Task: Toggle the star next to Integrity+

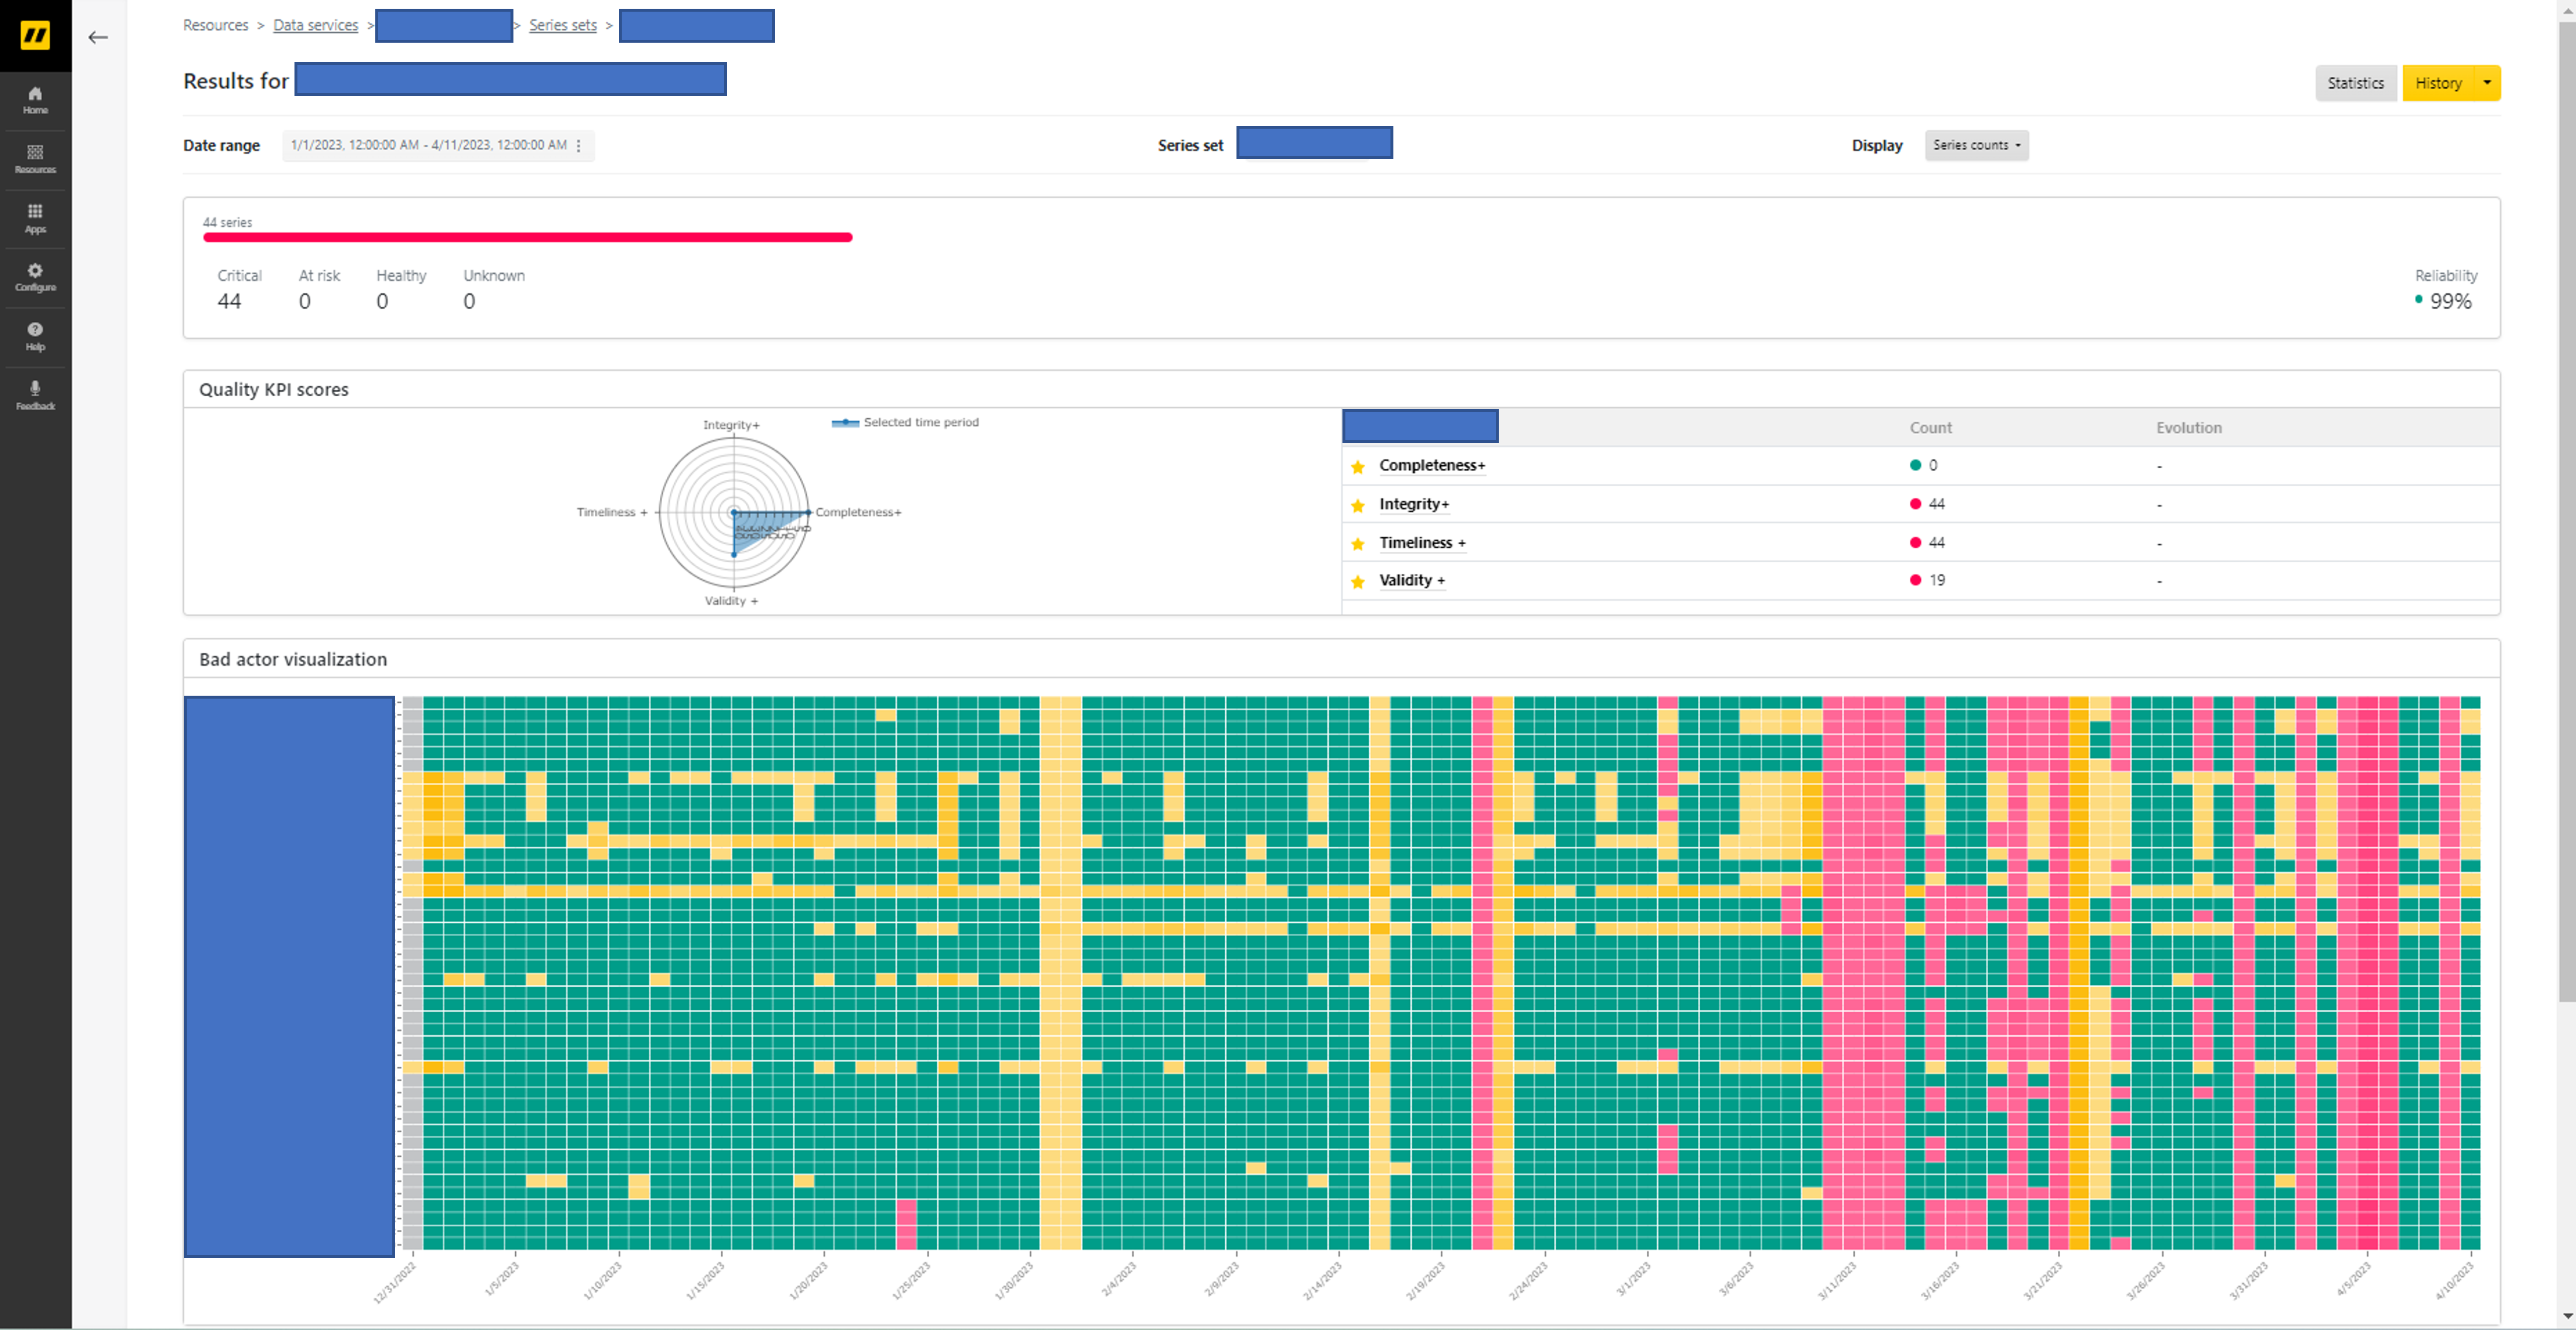Action: (x=1357, y=504)
